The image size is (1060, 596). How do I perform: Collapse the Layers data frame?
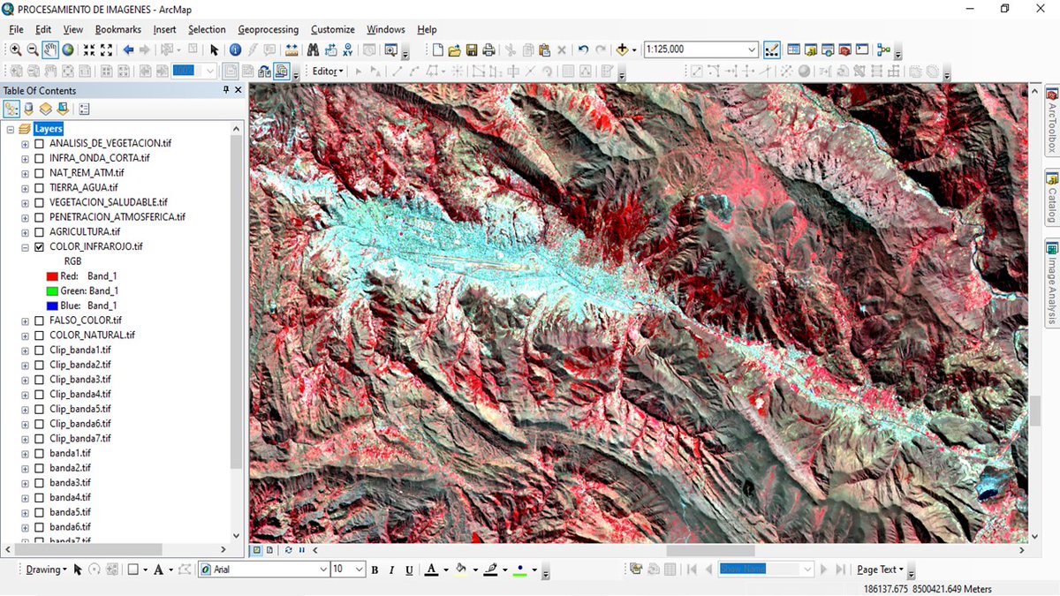[x=10, y=129]
